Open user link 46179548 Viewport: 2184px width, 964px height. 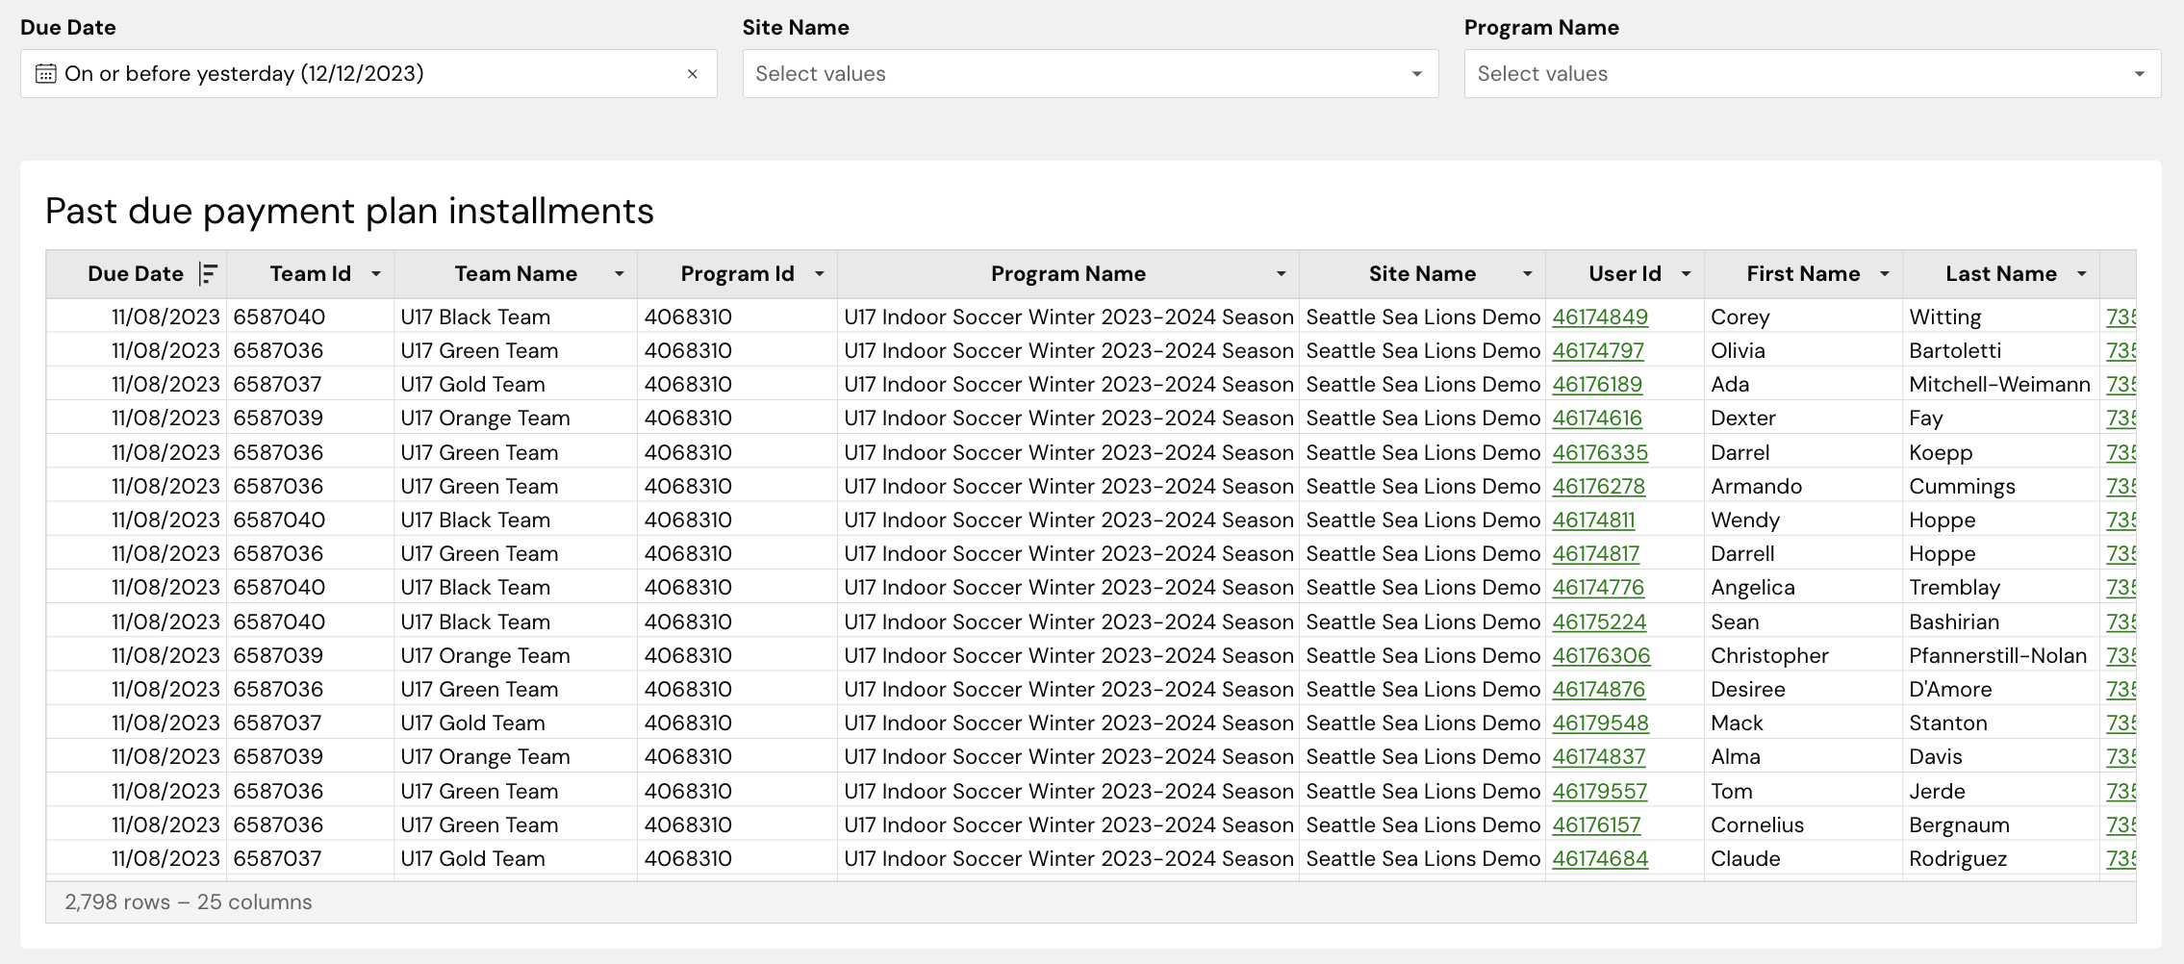pyautogui.click(x=1600, y=723)
